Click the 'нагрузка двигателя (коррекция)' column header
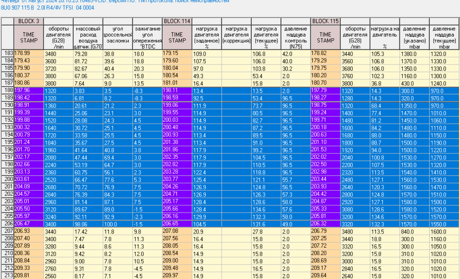 tap(236, 34)
